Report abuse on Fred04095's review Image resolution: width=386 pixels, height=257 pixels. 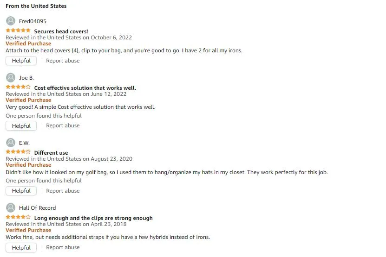[x=63, y=61]
